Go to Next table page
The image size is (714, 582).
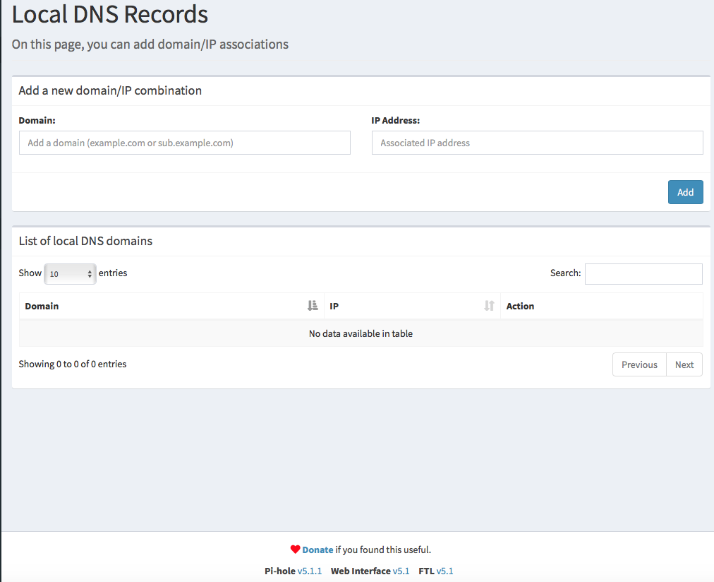point(684,364)
